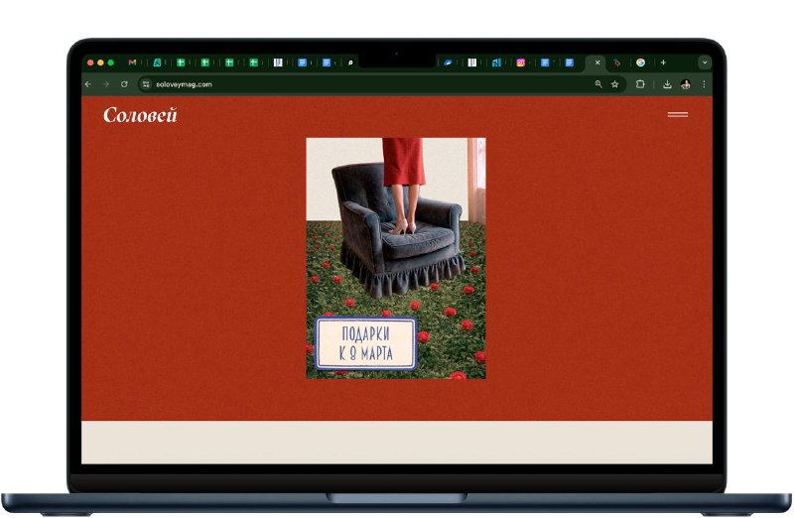This screenshot has height=518, width=794.
Task: Open the hamburger menu on Соловей site
Action: click(x=677, y=115)
